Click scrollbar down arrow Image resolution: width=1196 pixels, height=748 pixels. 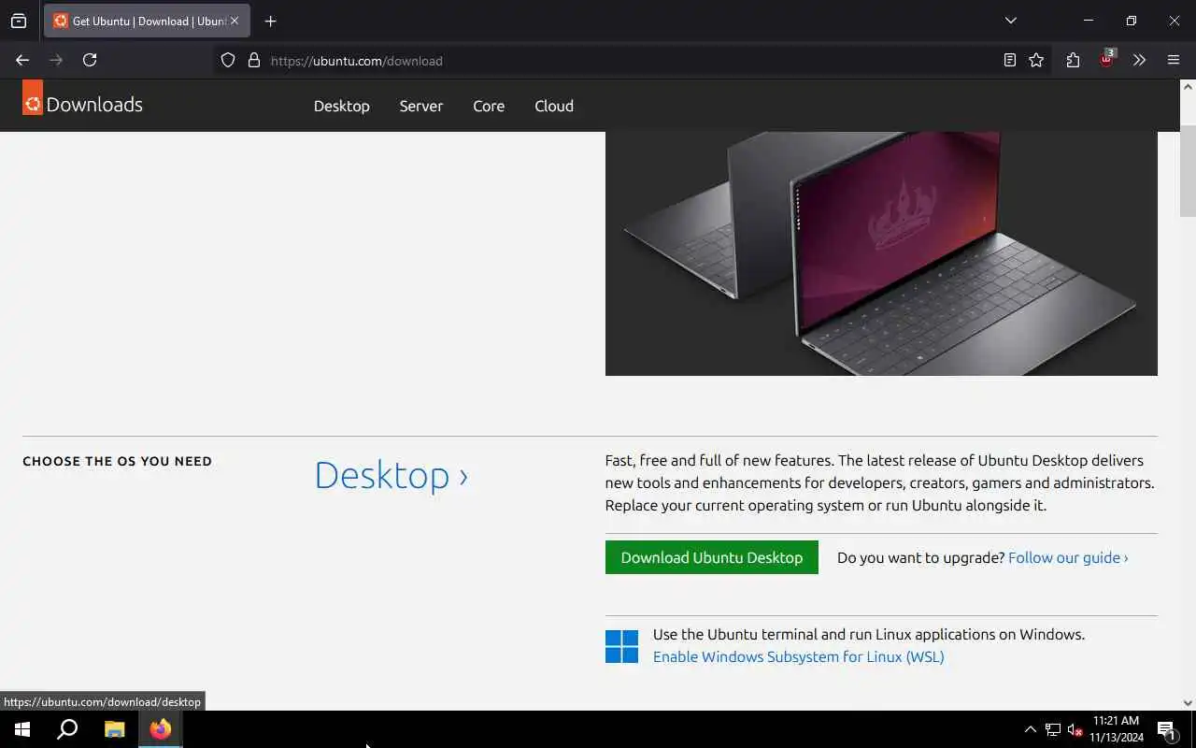click(x=1188, y=703)
